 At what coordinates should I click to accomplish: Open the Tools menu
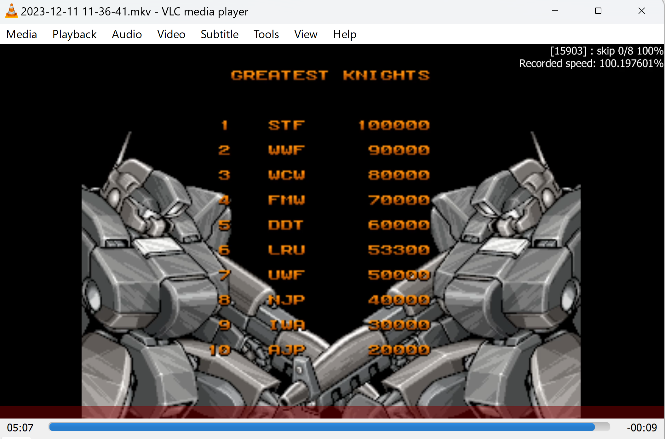pos(266,34)
